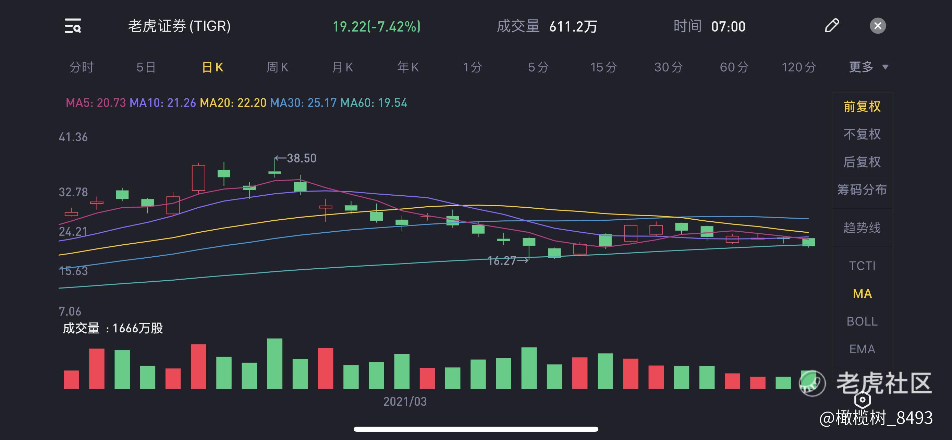Select the 周K tab
This screenshot has height=440, width=952.
tap(277, 67)
